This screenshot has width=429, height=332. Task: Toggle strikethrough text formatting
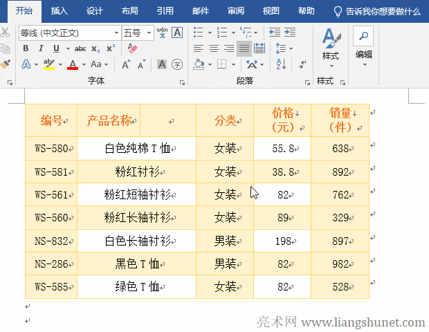80,48
